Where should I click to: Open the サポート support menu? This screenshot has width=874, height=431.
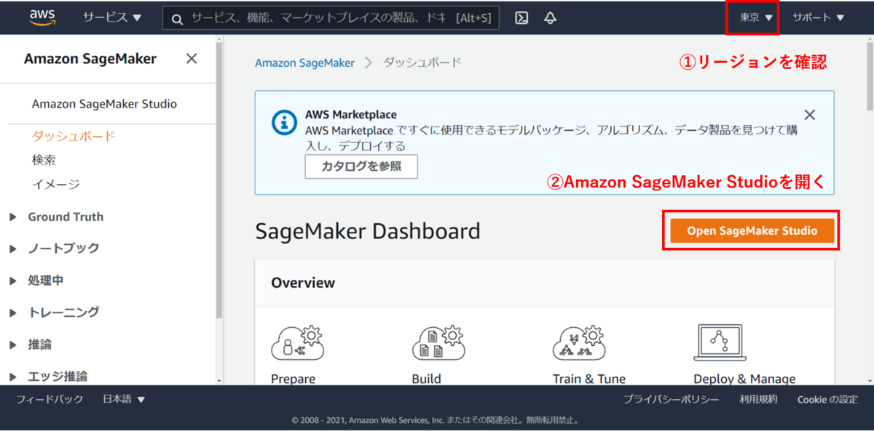coord(818,17)
